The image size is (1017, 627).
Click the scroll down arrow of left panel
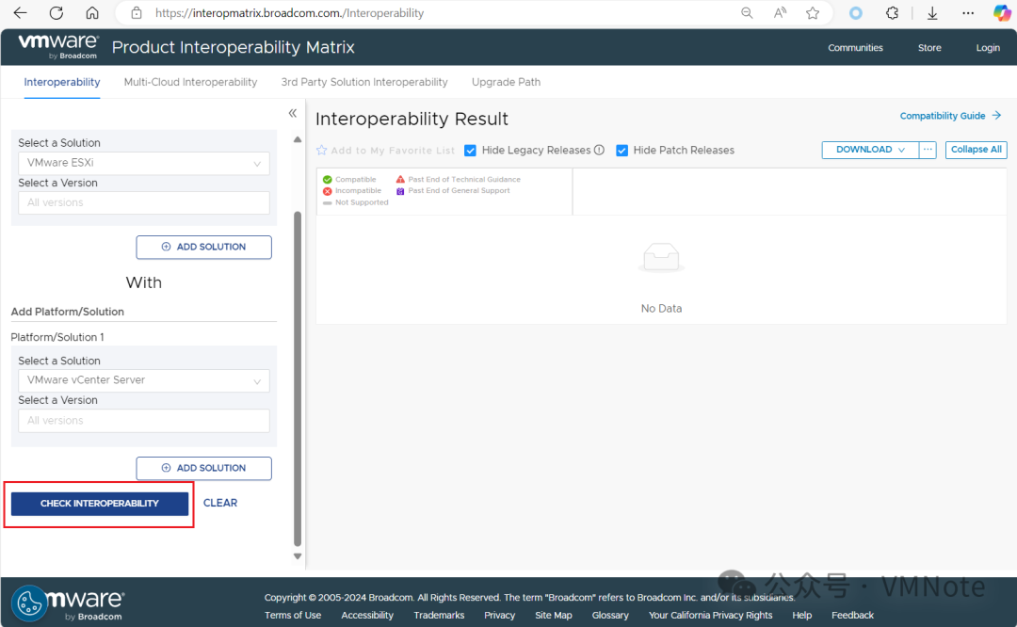pyautogui.click(x=298, y=556)
